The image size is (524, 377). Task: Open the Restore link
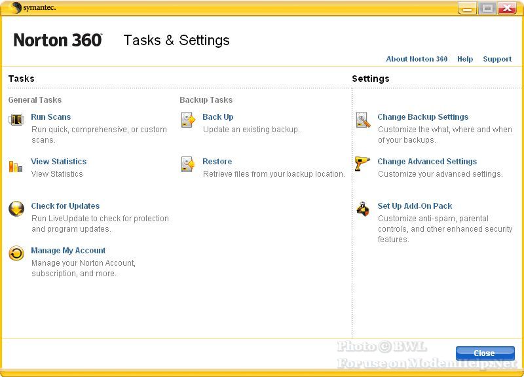[x=217, y=161]
